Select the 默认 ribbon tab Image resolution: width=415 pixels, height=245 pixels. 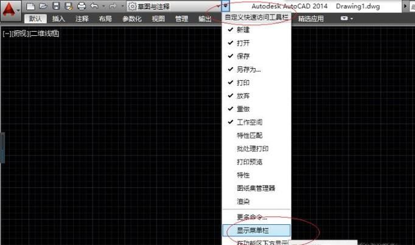(x=35, y=18)
